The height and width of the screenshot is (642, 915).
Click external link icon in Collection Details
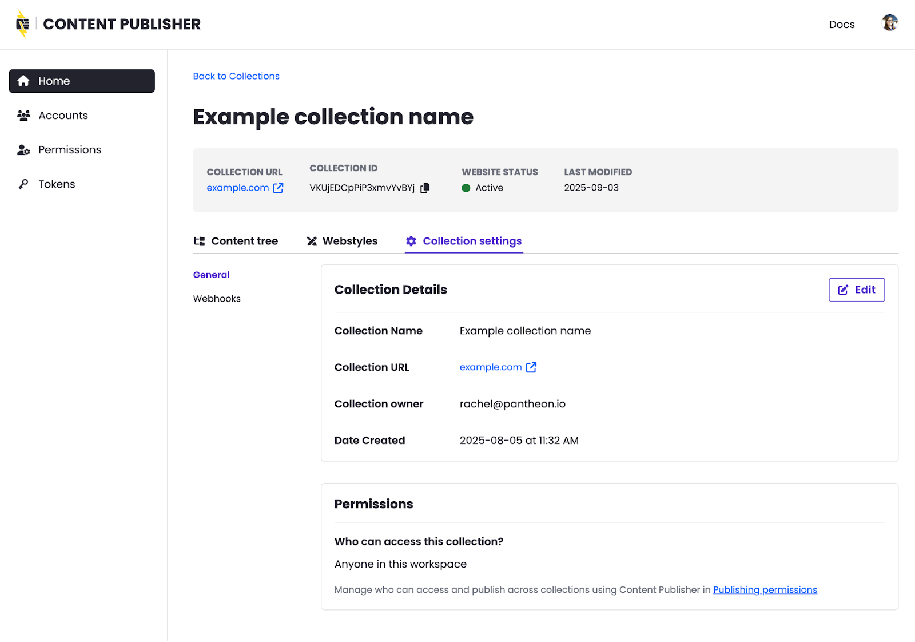click(531, 367)
